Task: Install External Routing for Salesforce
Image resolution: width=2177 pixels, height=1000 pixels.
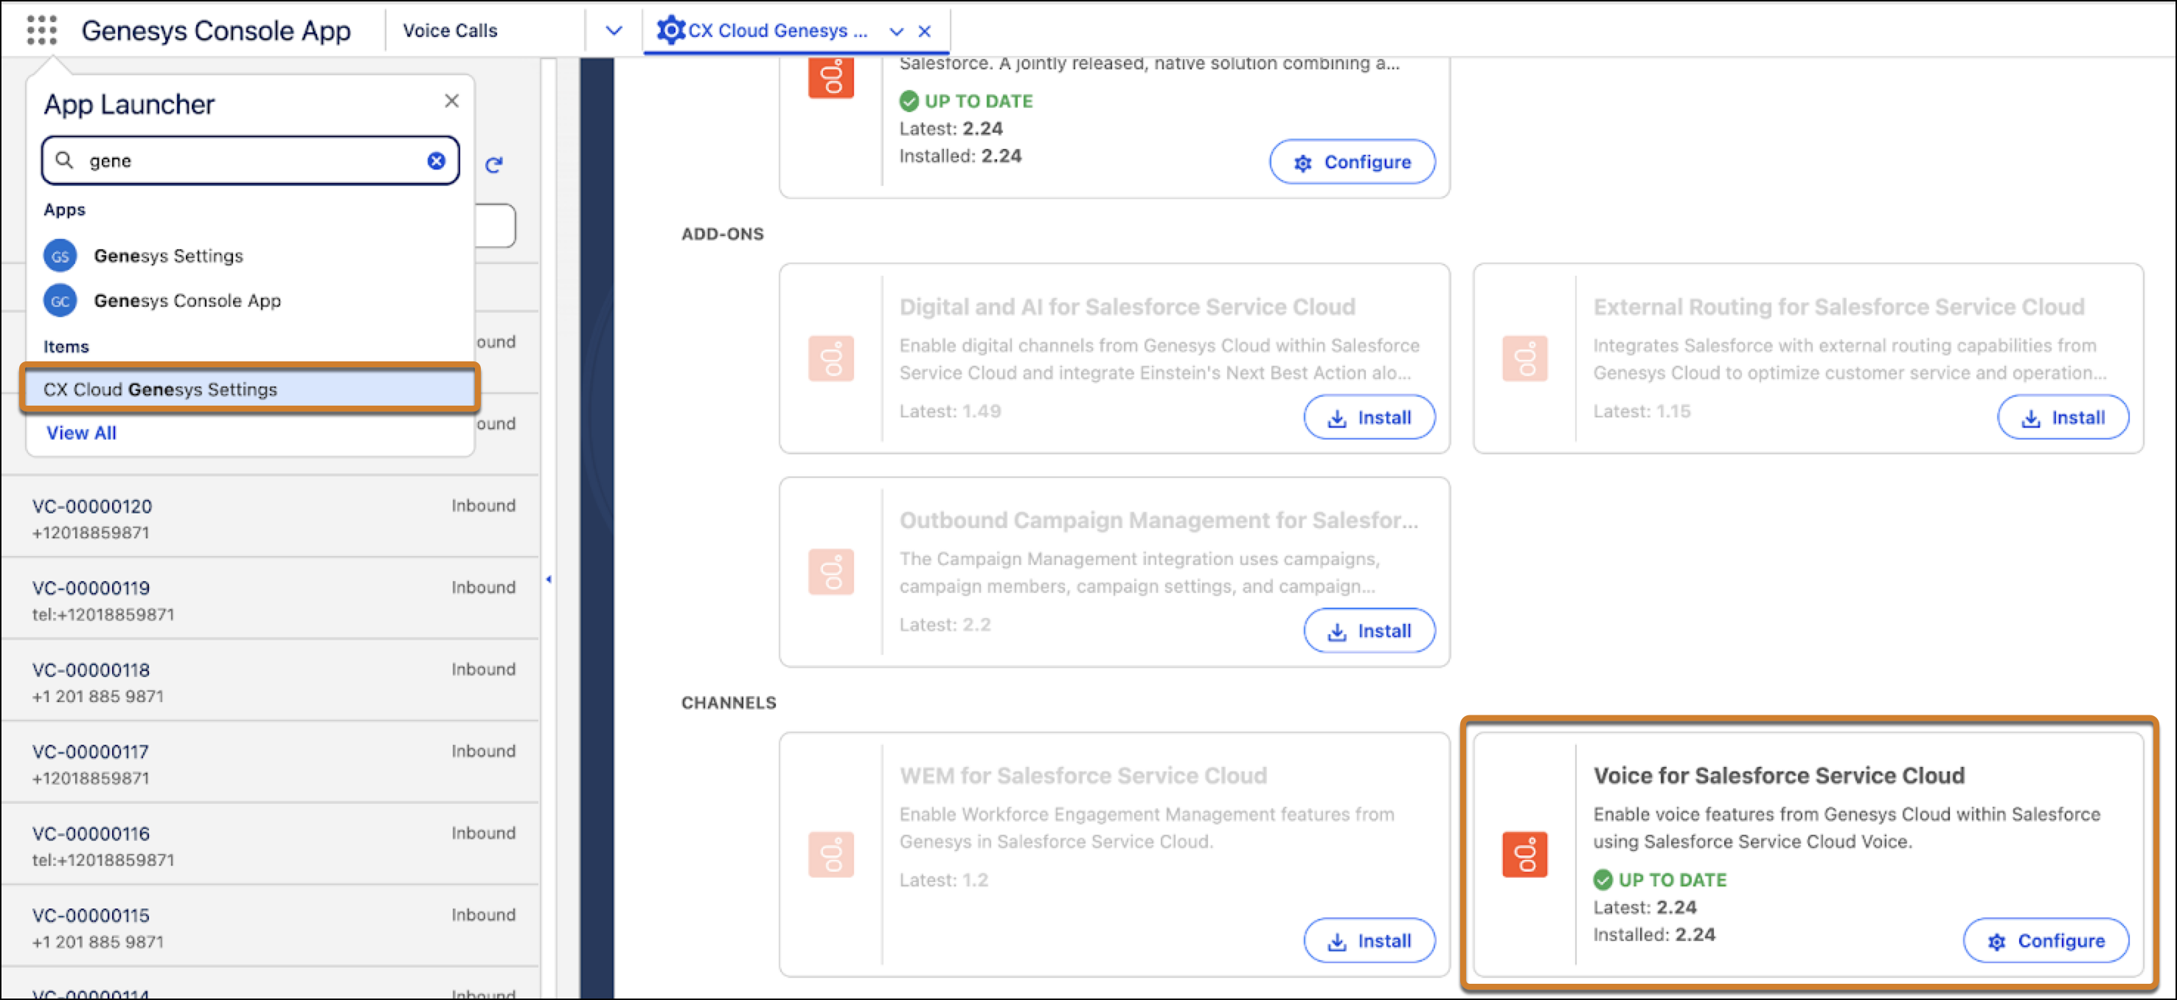Action: (x=2063, y=417)
